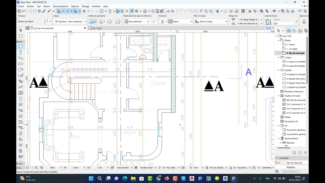This screenshot has width=325, height=183.
Task: Open the Project Map icon in Navigator
Action: coord(289,31)
